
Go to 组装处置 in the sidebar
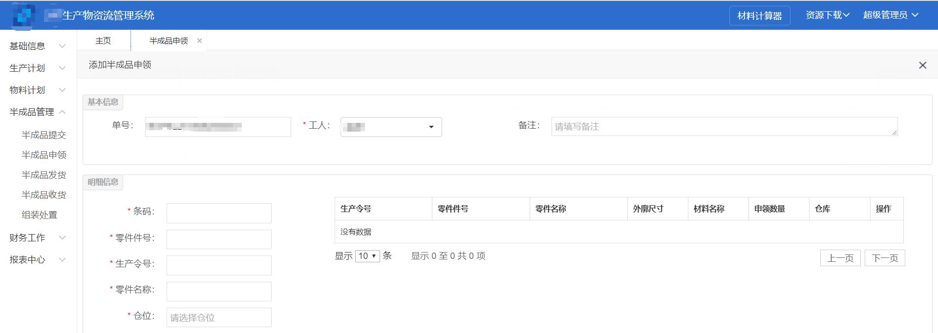39,215
